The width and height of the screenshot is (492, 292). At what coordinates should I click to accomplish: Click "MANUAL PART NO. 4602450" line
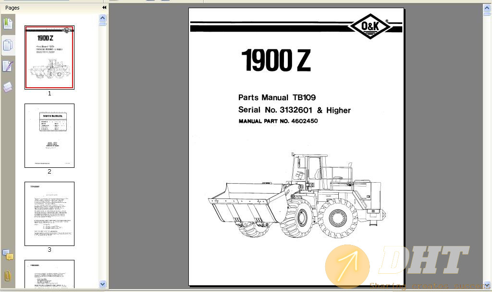click(278, 121)
